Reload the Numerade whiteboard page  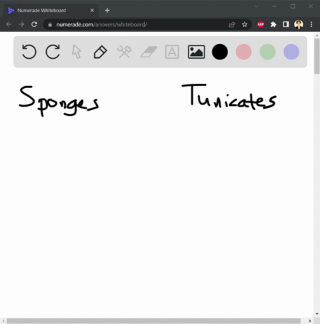[x=34, y=24]
